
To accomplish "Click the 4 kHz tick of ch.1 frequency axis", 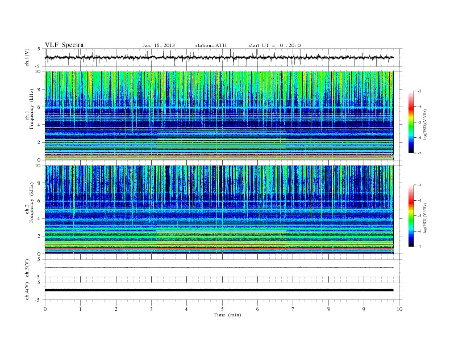I will (x=40, y=125).
